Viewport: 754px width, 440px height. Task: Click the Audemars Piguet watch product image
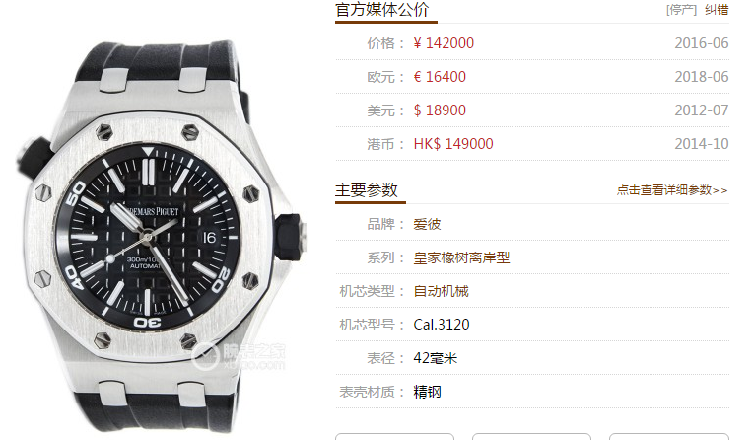tap(161, 236)
